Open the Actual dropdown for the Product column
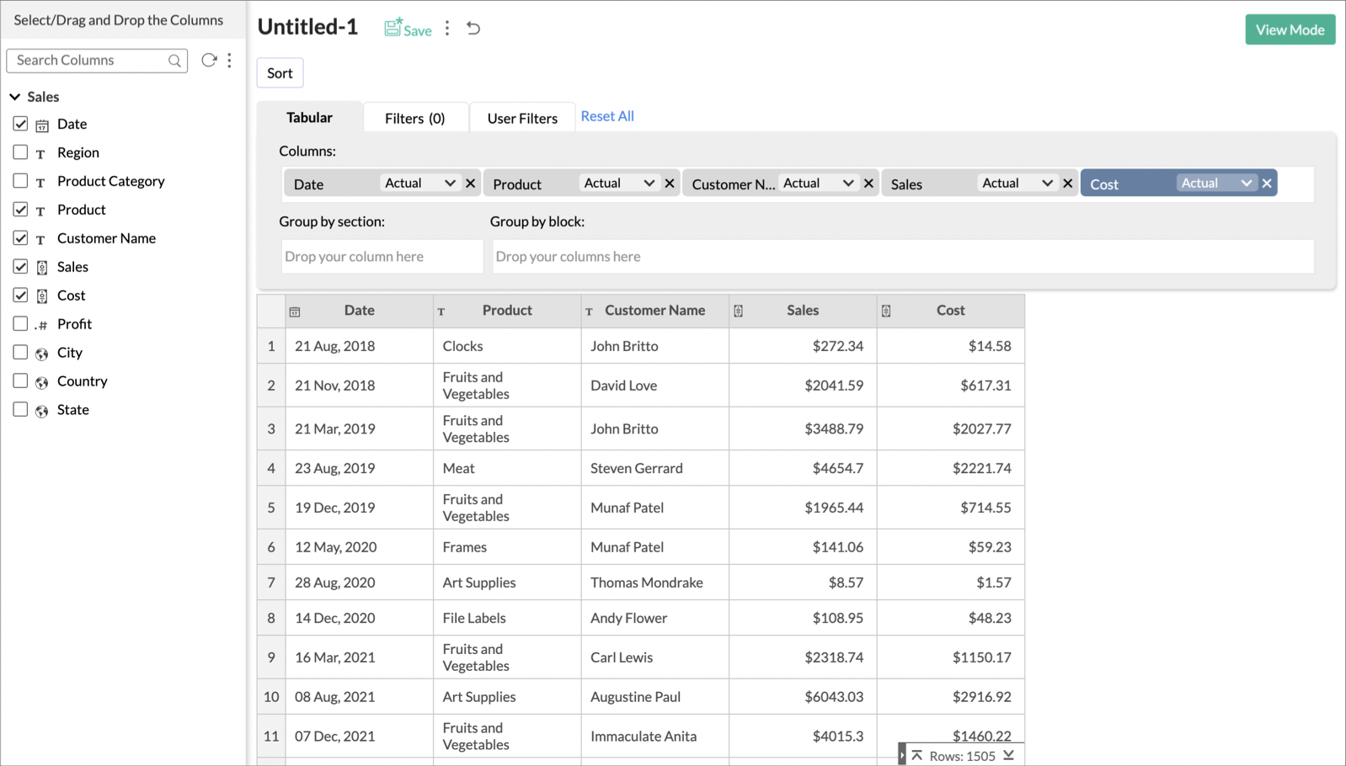This screenshot has height=766, width=1346. tap(619, 183)
